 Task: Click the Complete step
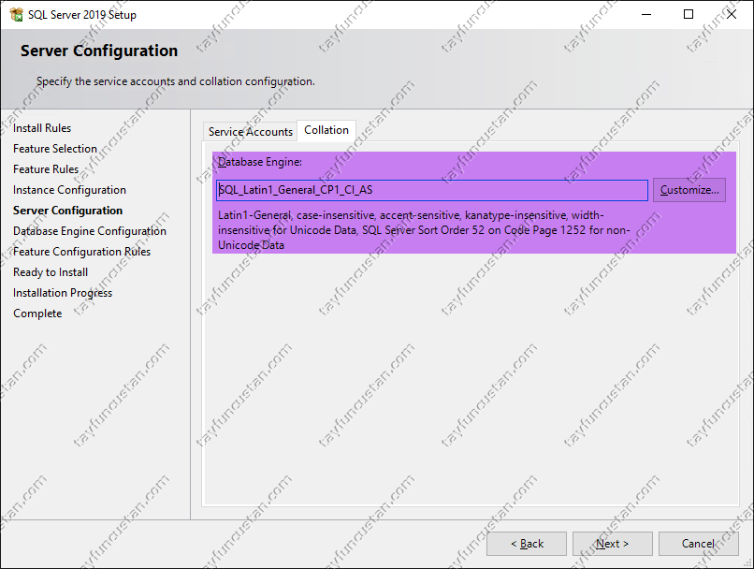pos(37,314)
